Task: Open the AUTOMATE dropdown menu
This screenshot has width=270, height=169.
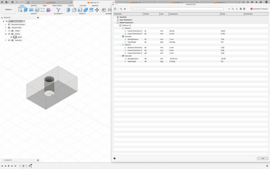Action: point(58,14)
